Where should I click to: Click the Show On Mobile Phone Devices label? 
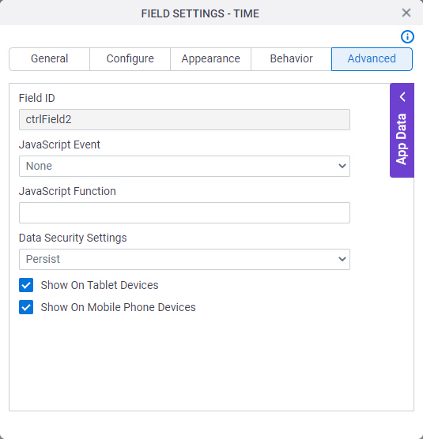pos(118,307)
